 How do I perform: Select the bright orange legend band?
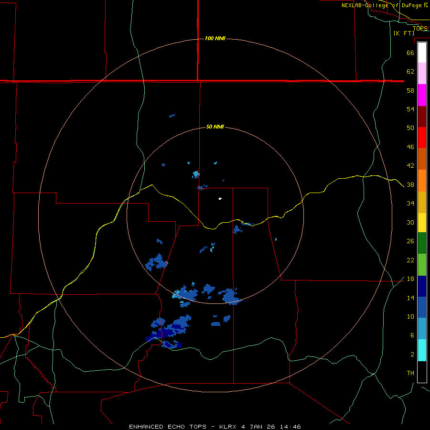tap(422, 181)
